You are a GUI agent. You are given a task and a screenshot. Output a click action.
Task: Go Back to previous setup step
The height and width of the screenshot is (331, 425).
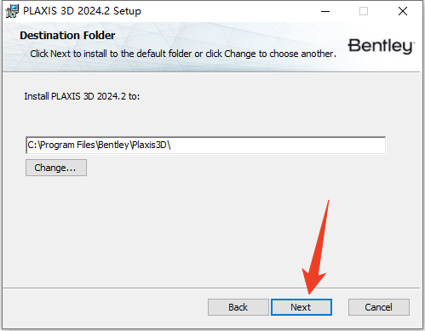[x=238, y=307]
